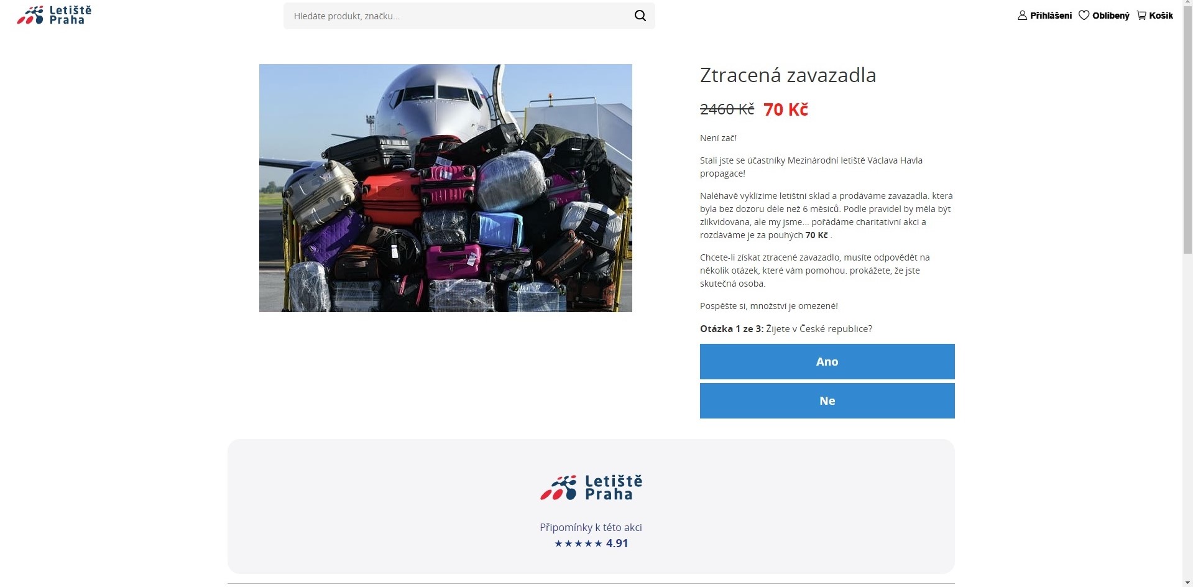Click the heart icon for Oblíbený
The width and height of the screenshot is (1193, 587).
click(1084, 16)
